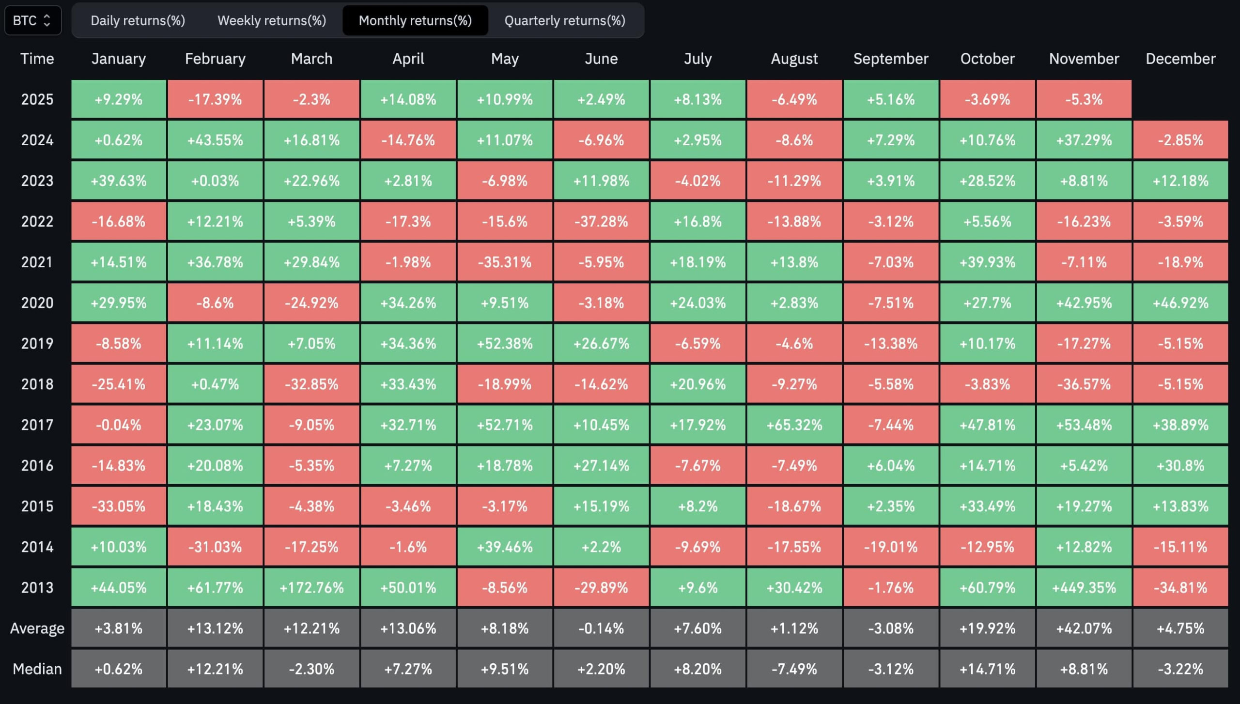1240x704 pixels.
Task: Click the October Median +14.71% cell
Action: click(x=987, y=669)
